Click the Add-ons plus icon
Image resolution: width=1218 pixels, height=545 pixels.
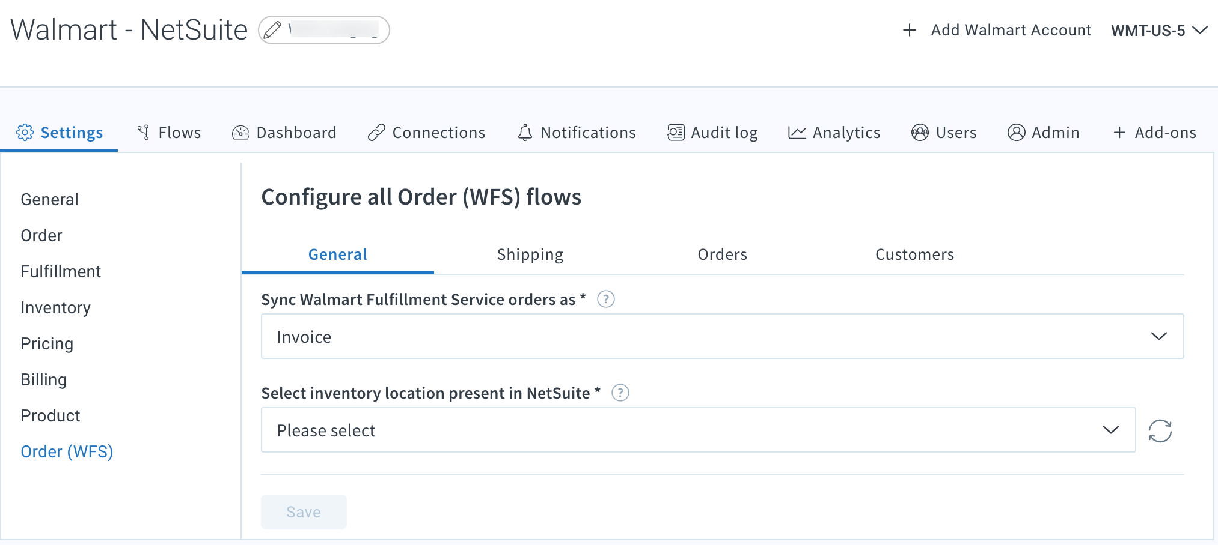point(1119,133)
